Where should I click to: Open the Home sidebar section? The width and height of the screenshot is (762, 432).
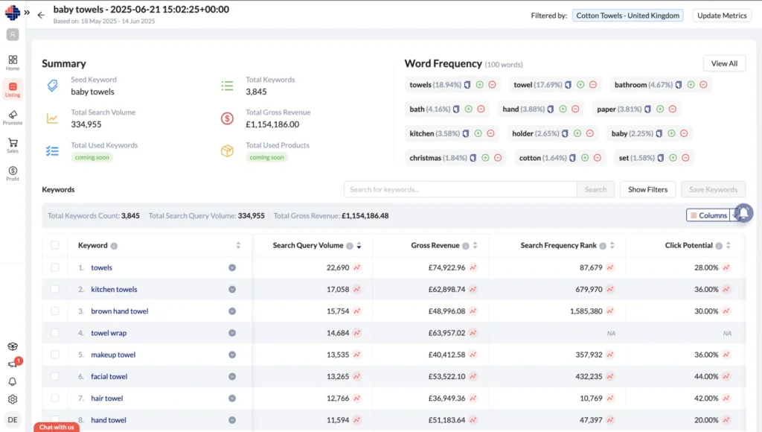pyautogui.click(x=13, y=63)
